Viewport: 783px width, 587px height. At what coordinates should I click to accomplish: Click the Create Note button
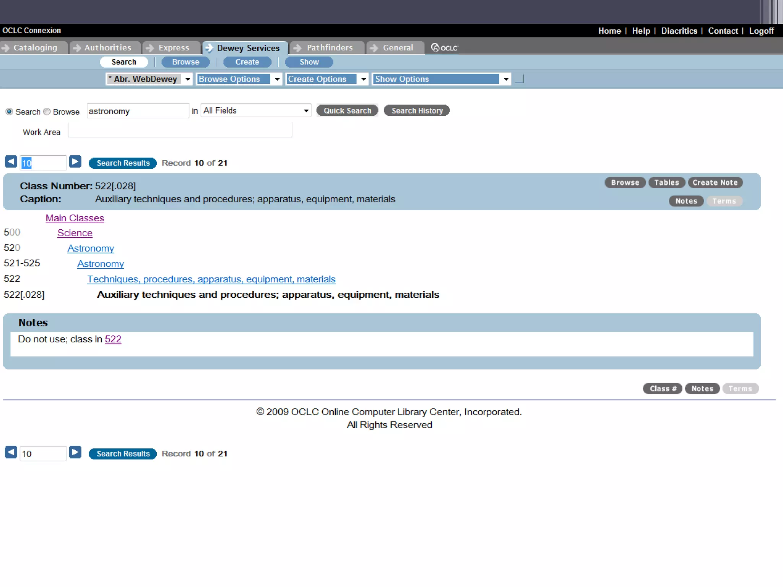pos(715,183)
